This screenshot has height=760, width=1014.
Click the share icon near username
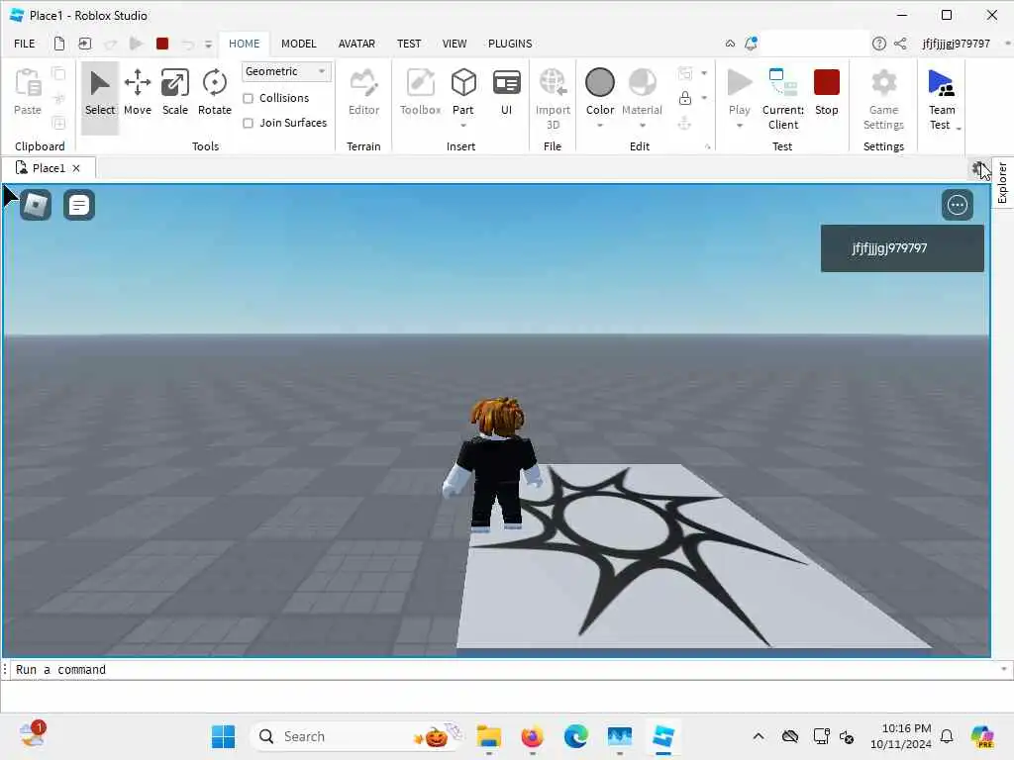click(900, 44)
